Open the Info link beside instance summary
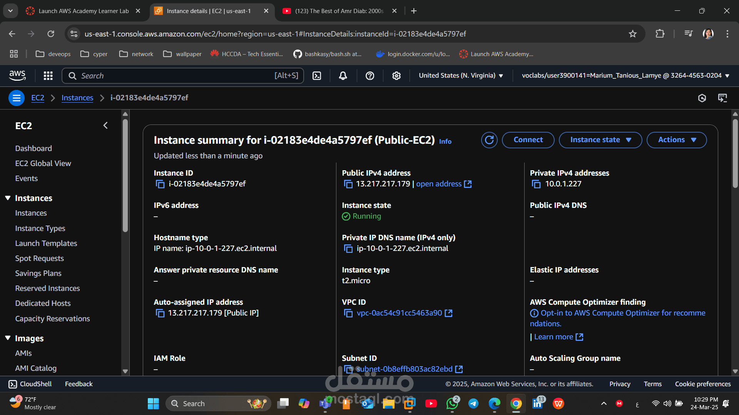Screen dimensions: 739x415 click(445, 141)
